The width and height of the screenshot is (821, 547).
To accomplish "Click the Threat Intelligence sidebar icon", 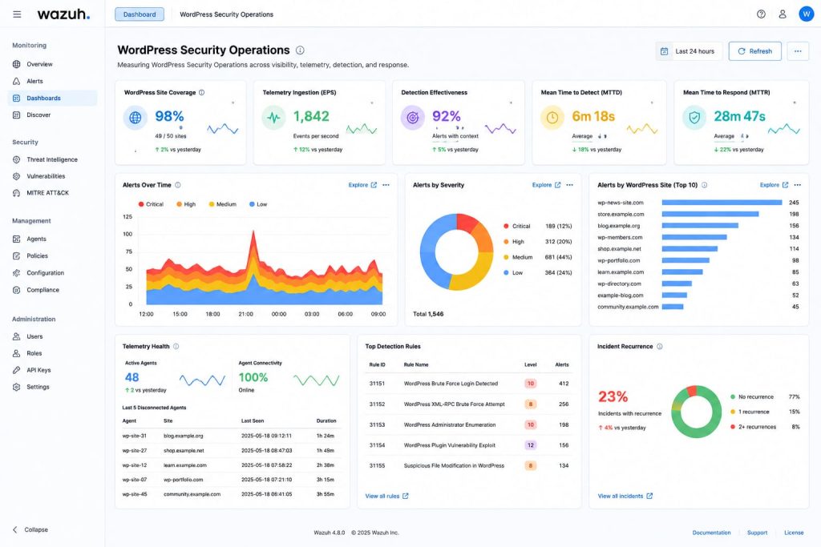I will tap(16, 159).
